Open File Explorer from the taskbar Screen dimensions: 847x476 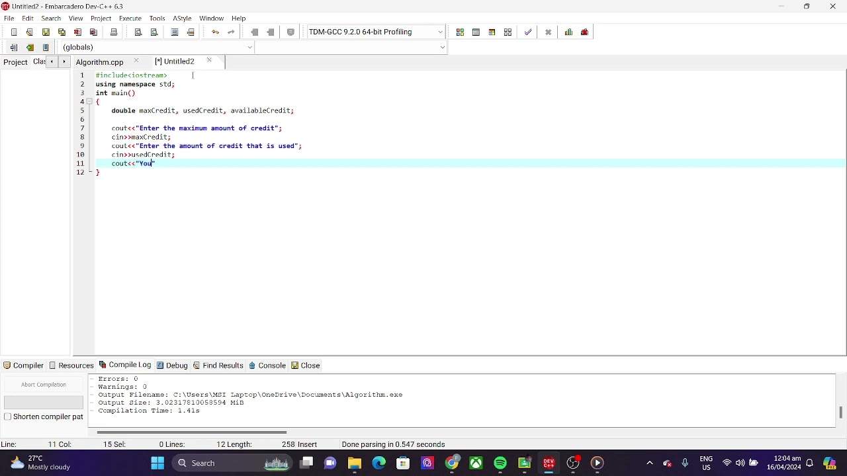pos(355,463)
